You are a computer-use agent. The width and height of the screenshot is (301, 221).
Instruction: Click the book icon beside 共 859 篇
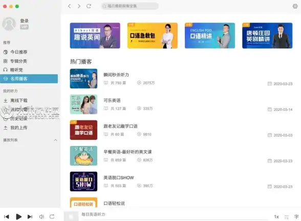(106, 160)
